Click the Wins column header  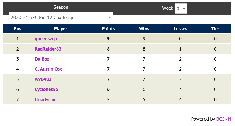point(144,29)
